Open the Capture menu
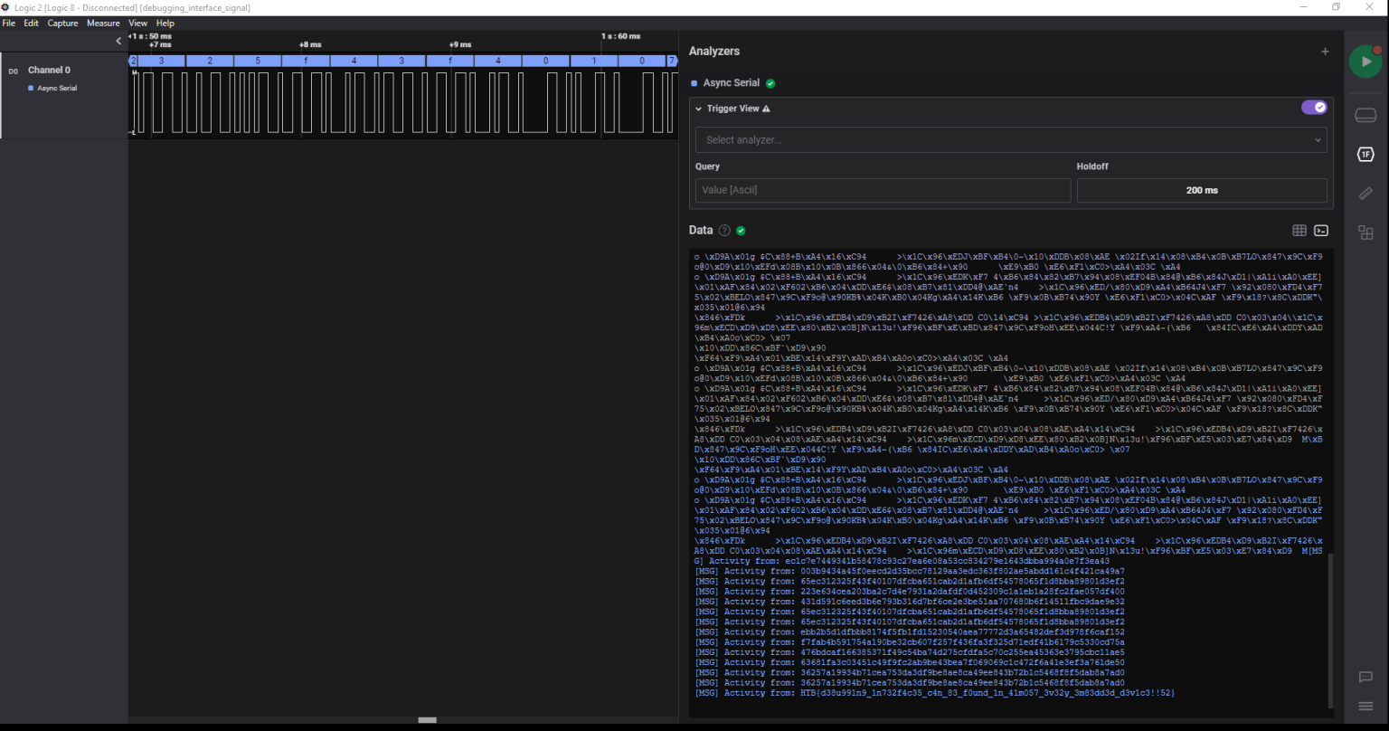The width and height of the screenshot is (1389, 731). click(62, 24)
